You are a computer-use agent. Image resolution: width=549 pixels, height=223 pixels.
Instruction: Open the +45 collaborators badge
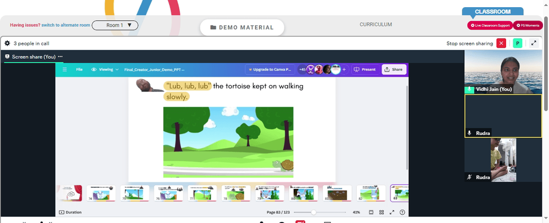(302, 69)
